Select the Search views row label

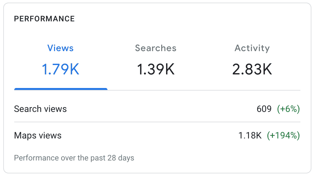tap(40, 109)
